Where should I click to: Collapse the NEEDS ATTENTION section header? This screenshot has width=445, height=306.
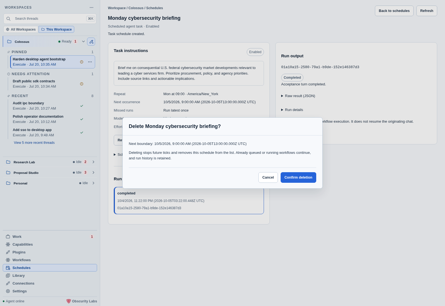click(x=50, y=74)
